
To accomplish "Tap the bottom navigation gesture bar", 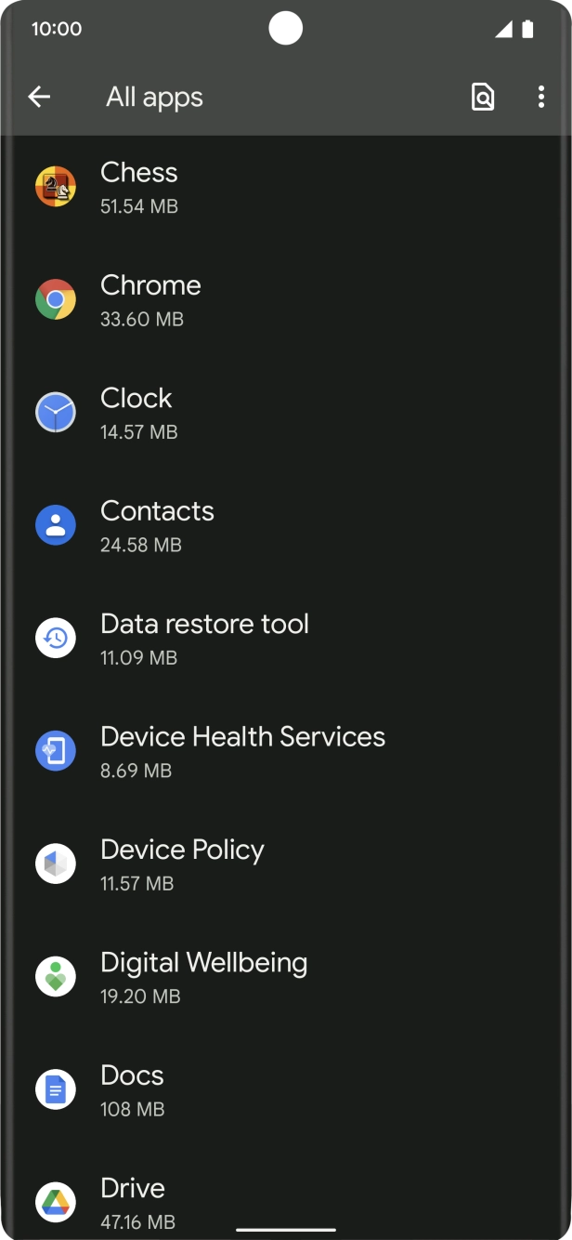I will (286, 1229).
